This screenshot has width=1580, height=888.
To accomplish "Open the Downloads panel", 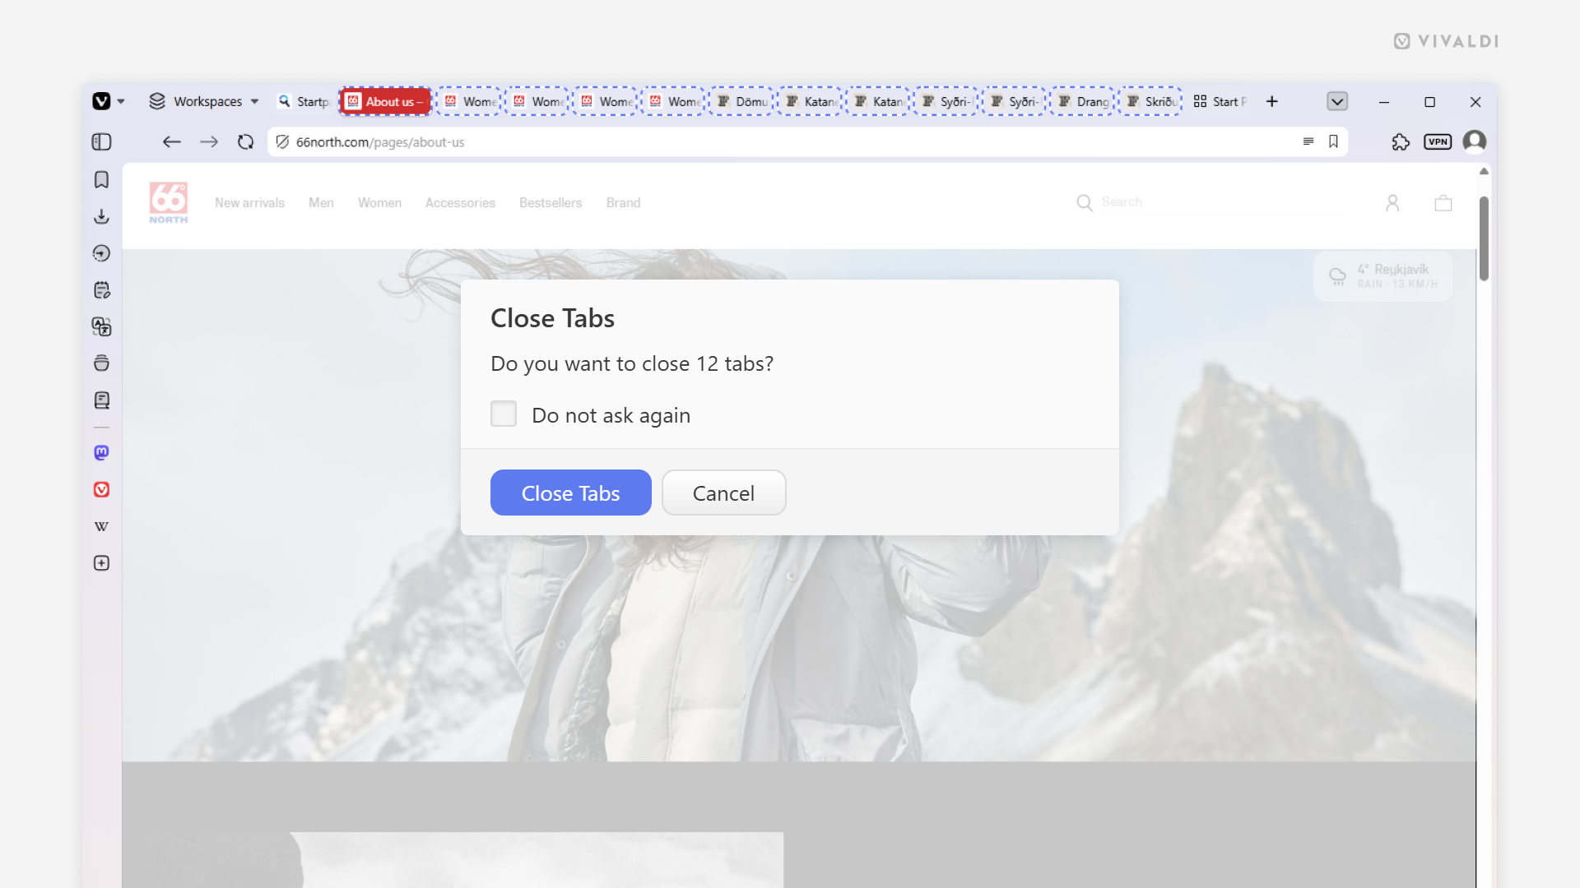I will coord(101,216).
